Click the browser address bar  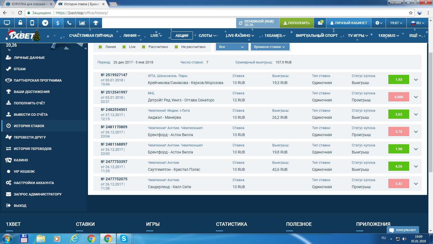pos(219,13)
